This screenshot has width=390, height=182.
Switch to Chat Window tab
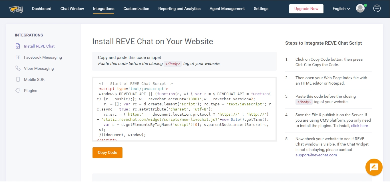72,9
